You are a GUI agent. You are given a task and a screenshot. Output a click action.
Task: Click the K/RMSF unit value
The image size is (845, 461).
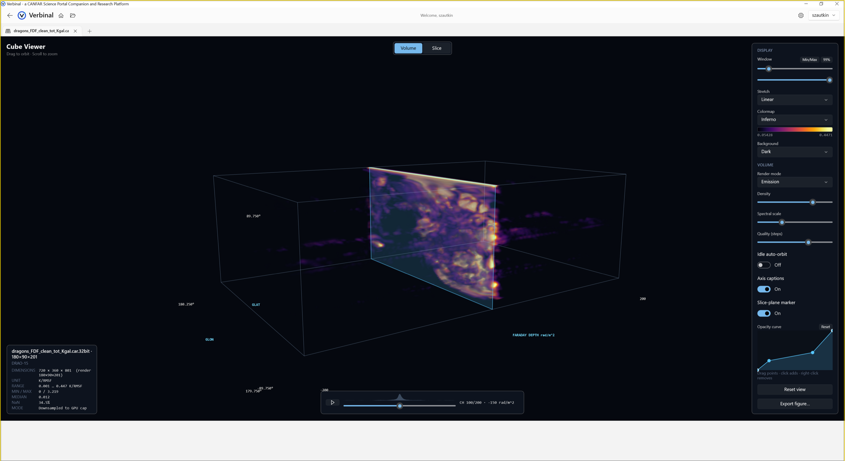click(x=45, y=380)
